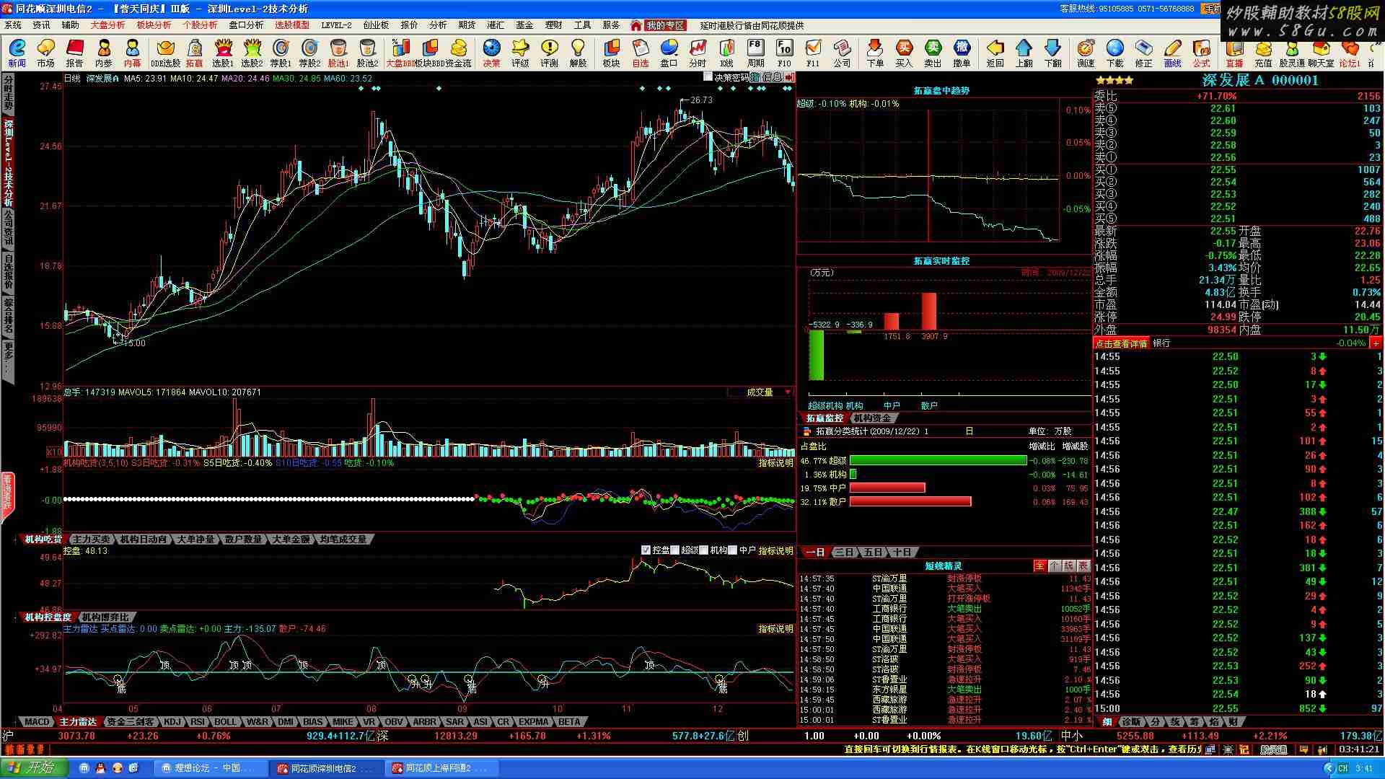Click the green 超级 percentage bar

point(938,460)
